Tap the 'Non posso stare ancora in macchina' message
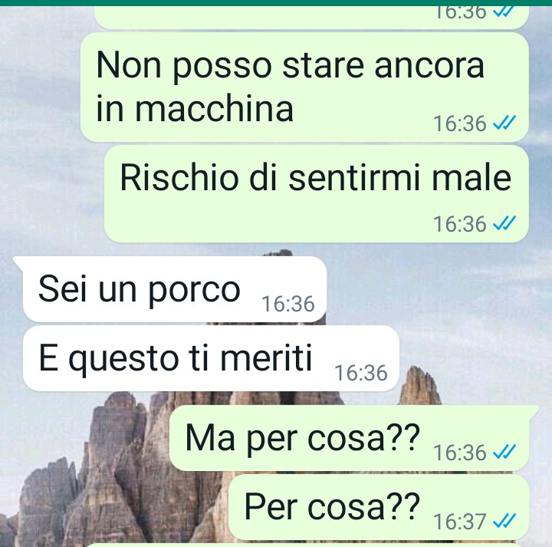This screenshot has width=552, height=547. coord(304,87)
